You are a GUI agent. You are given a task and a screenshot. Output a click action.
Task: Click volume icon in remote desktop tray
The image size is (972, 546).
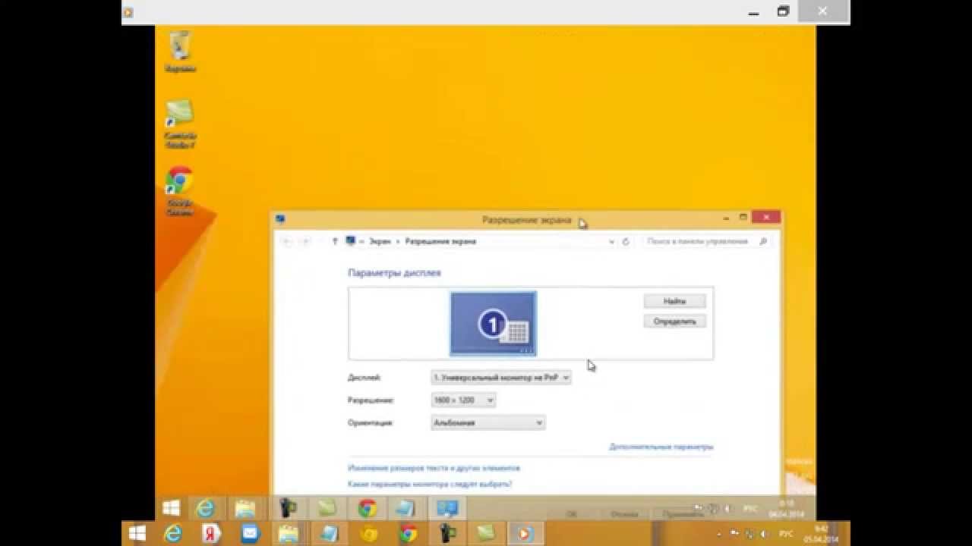(x=727, y=508)
